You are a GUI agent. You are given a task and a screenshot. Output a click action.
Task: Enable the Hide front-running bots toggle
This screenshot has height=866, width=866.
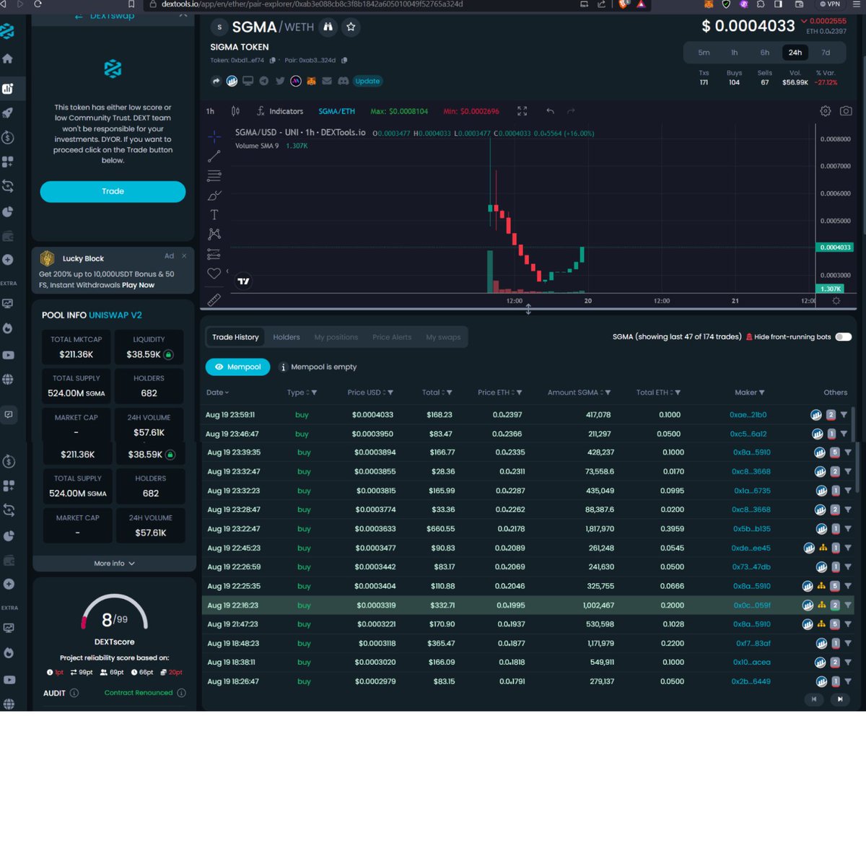click(x=843, y=336)
